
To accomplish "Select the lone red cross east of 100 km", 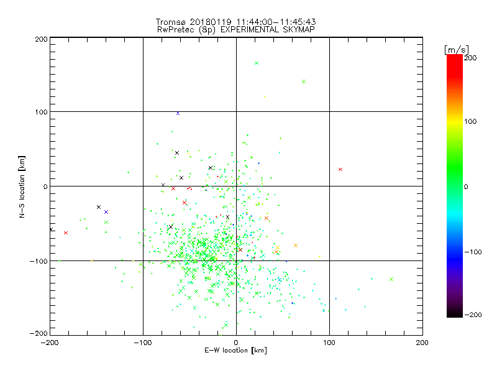I will pos(340,169).
